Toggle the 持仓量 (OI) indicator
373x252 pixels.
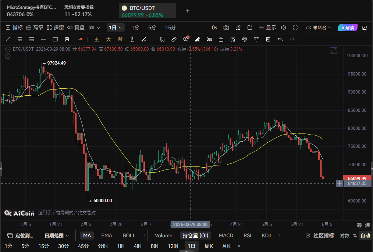click(195, 235)
